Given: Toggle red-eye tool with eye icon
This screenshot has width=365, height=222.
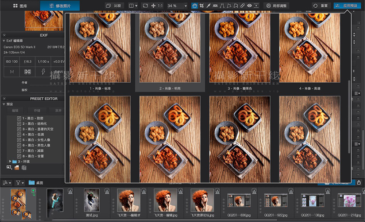Looking at the screenshot, I should 249,6.
